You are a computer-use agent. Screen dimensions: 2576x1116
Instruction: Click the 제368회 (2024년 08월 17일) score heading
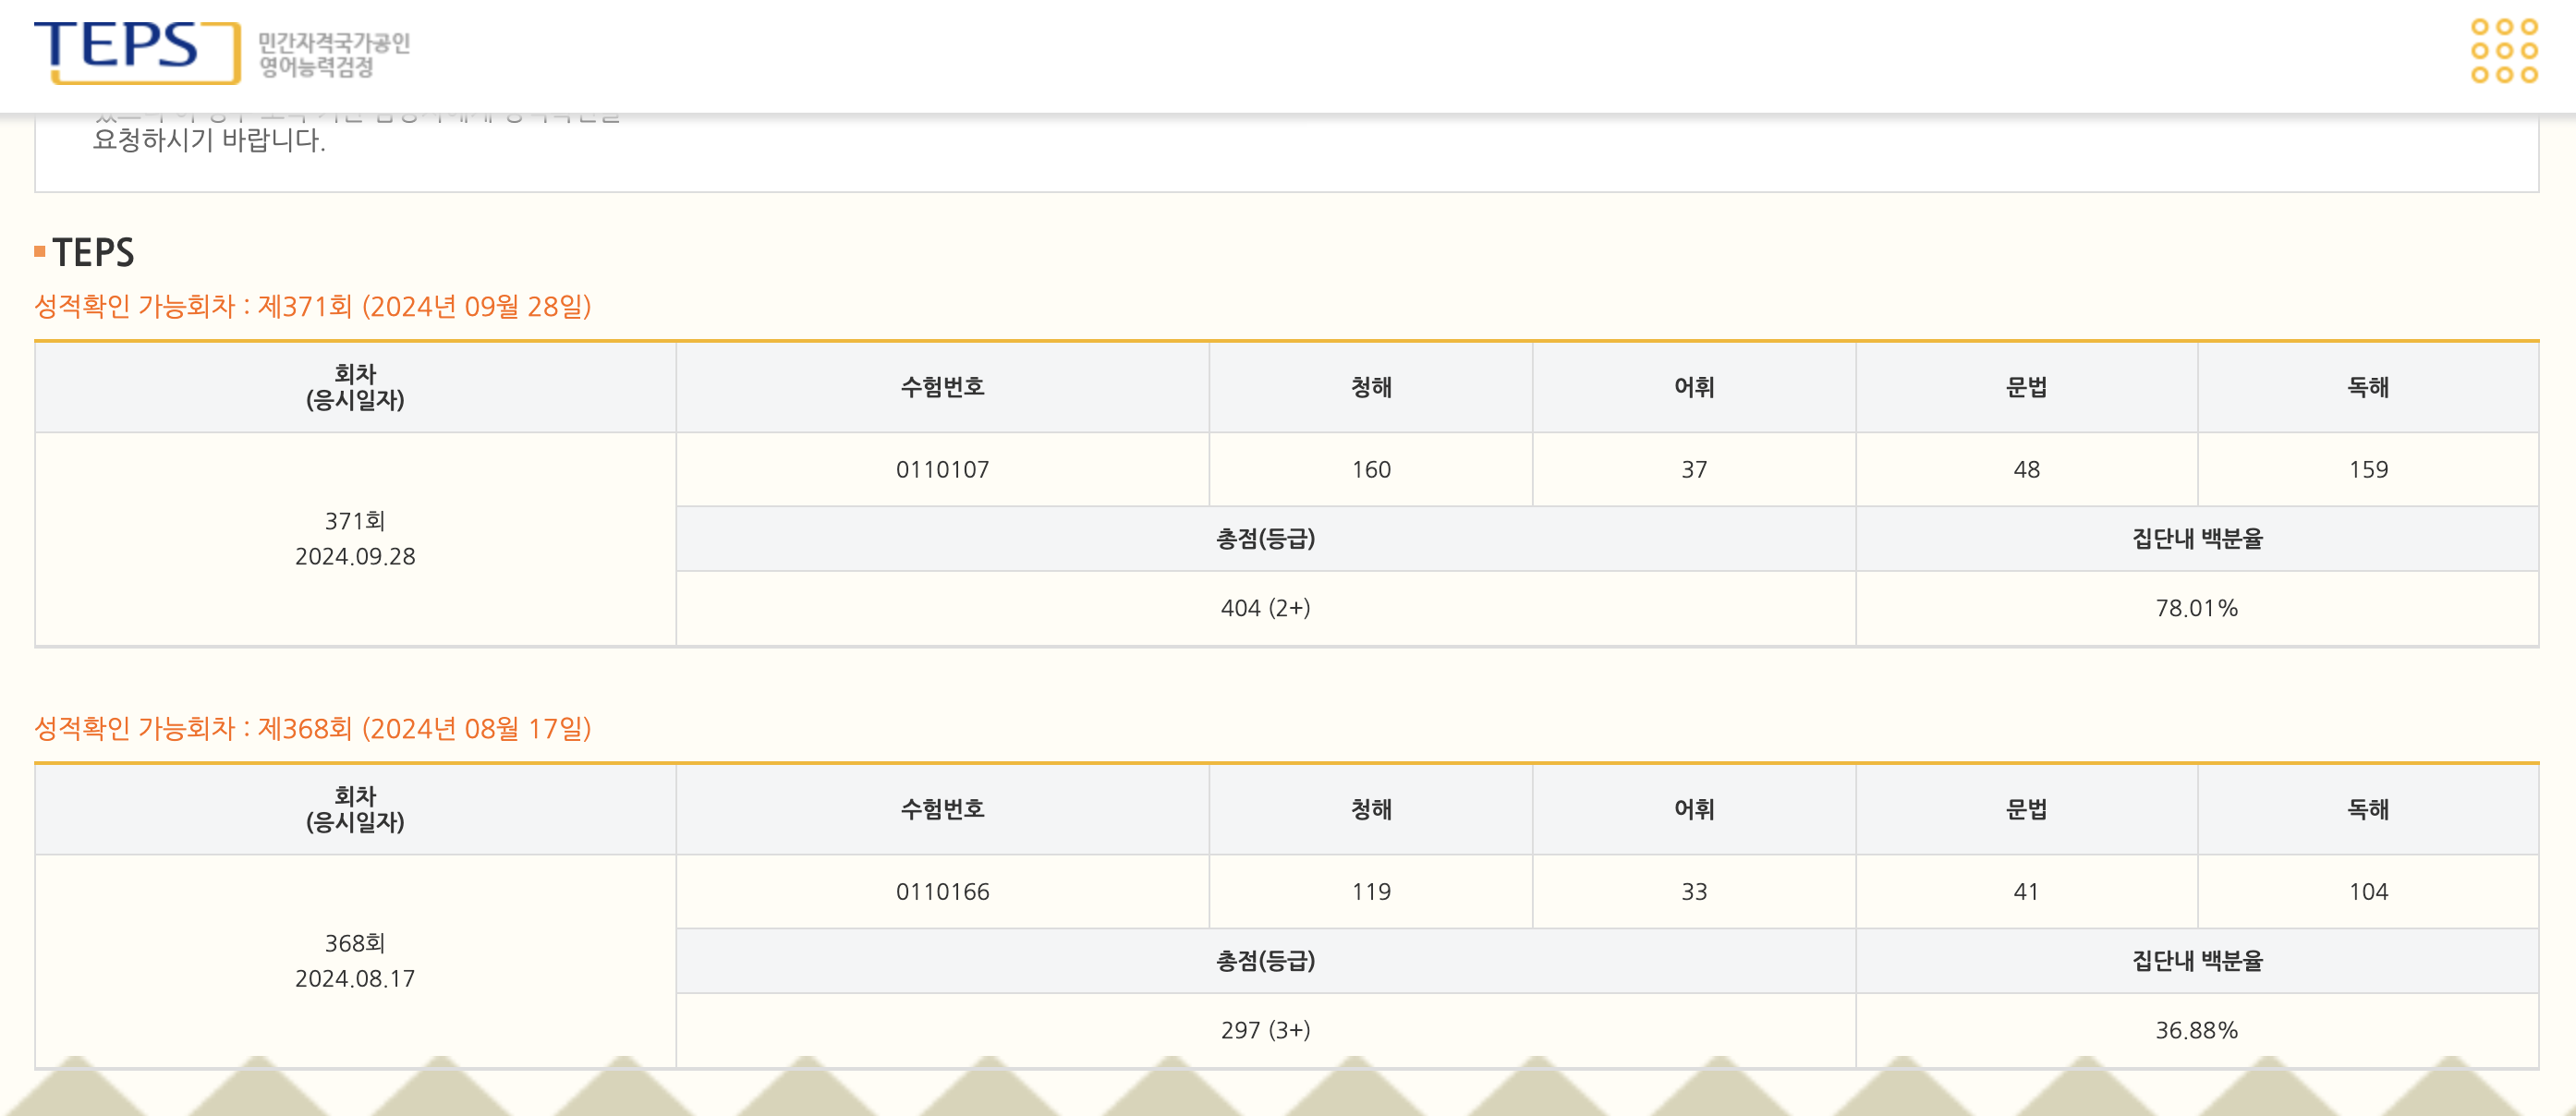tap(313, 728)
